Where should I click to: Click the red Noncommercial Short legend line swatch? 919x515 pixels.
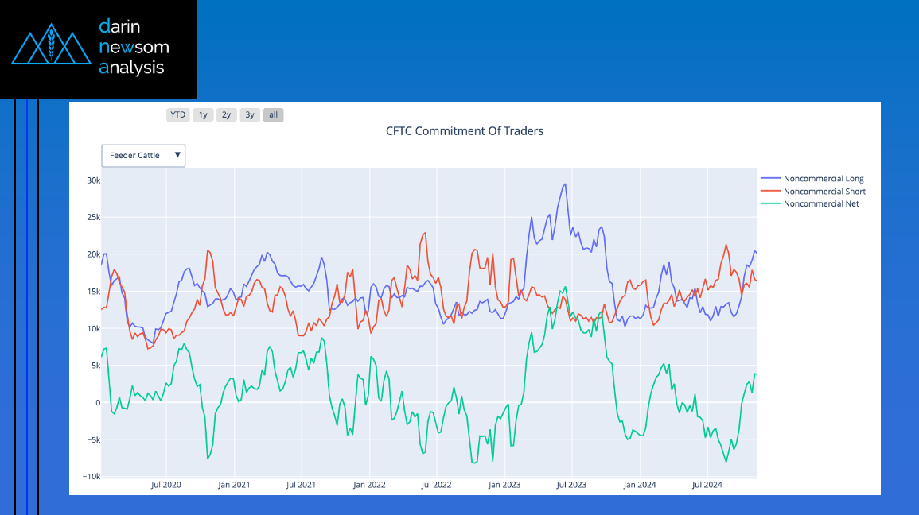tap(770, 192)
